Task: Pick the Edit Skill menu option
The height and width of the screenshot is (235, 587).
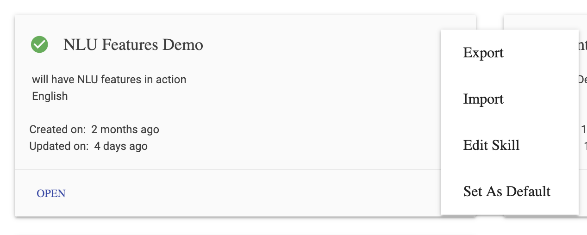Action: [491, 145]
